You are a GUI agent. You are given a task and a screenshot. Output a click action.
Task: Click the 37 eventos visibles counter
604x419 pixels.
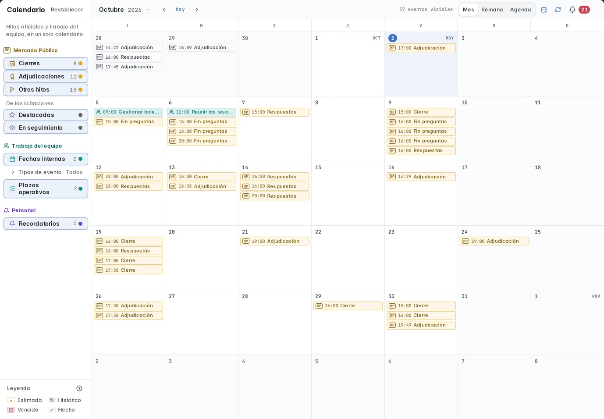coord(426,10)
